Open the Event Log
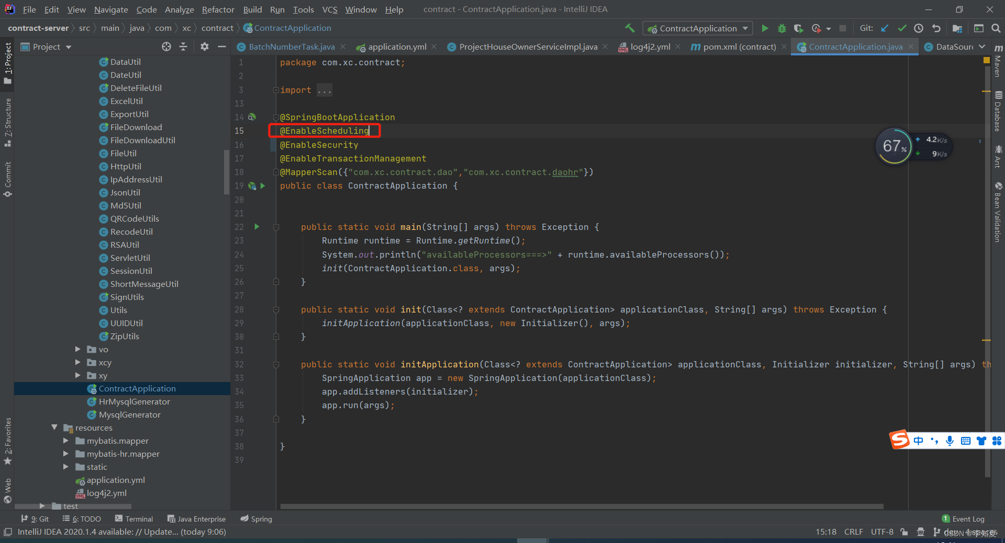 pyautogui.click(x=963, y=519)
